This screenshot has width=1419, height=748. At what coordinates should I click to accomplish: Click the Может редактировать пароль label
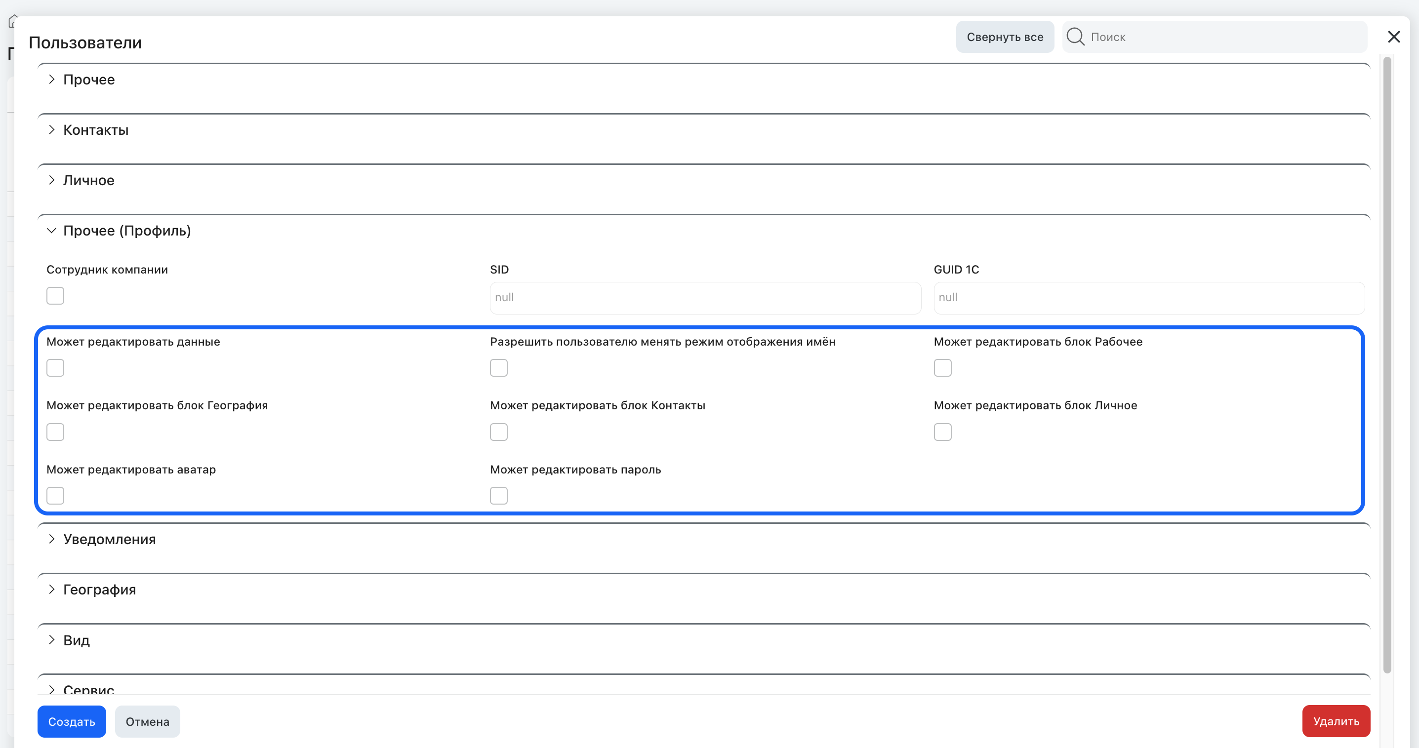click(575, 470)
